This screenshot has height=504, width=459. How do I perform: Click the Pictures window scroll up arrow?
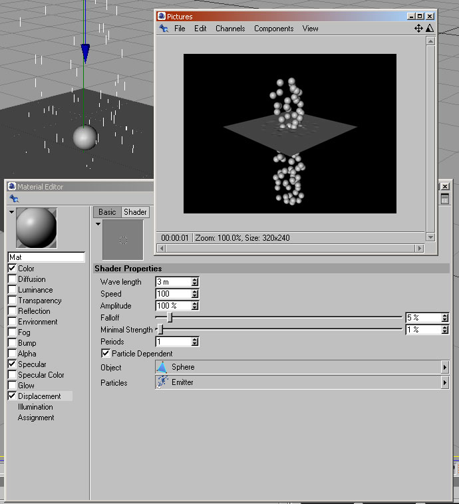point(430,41)
